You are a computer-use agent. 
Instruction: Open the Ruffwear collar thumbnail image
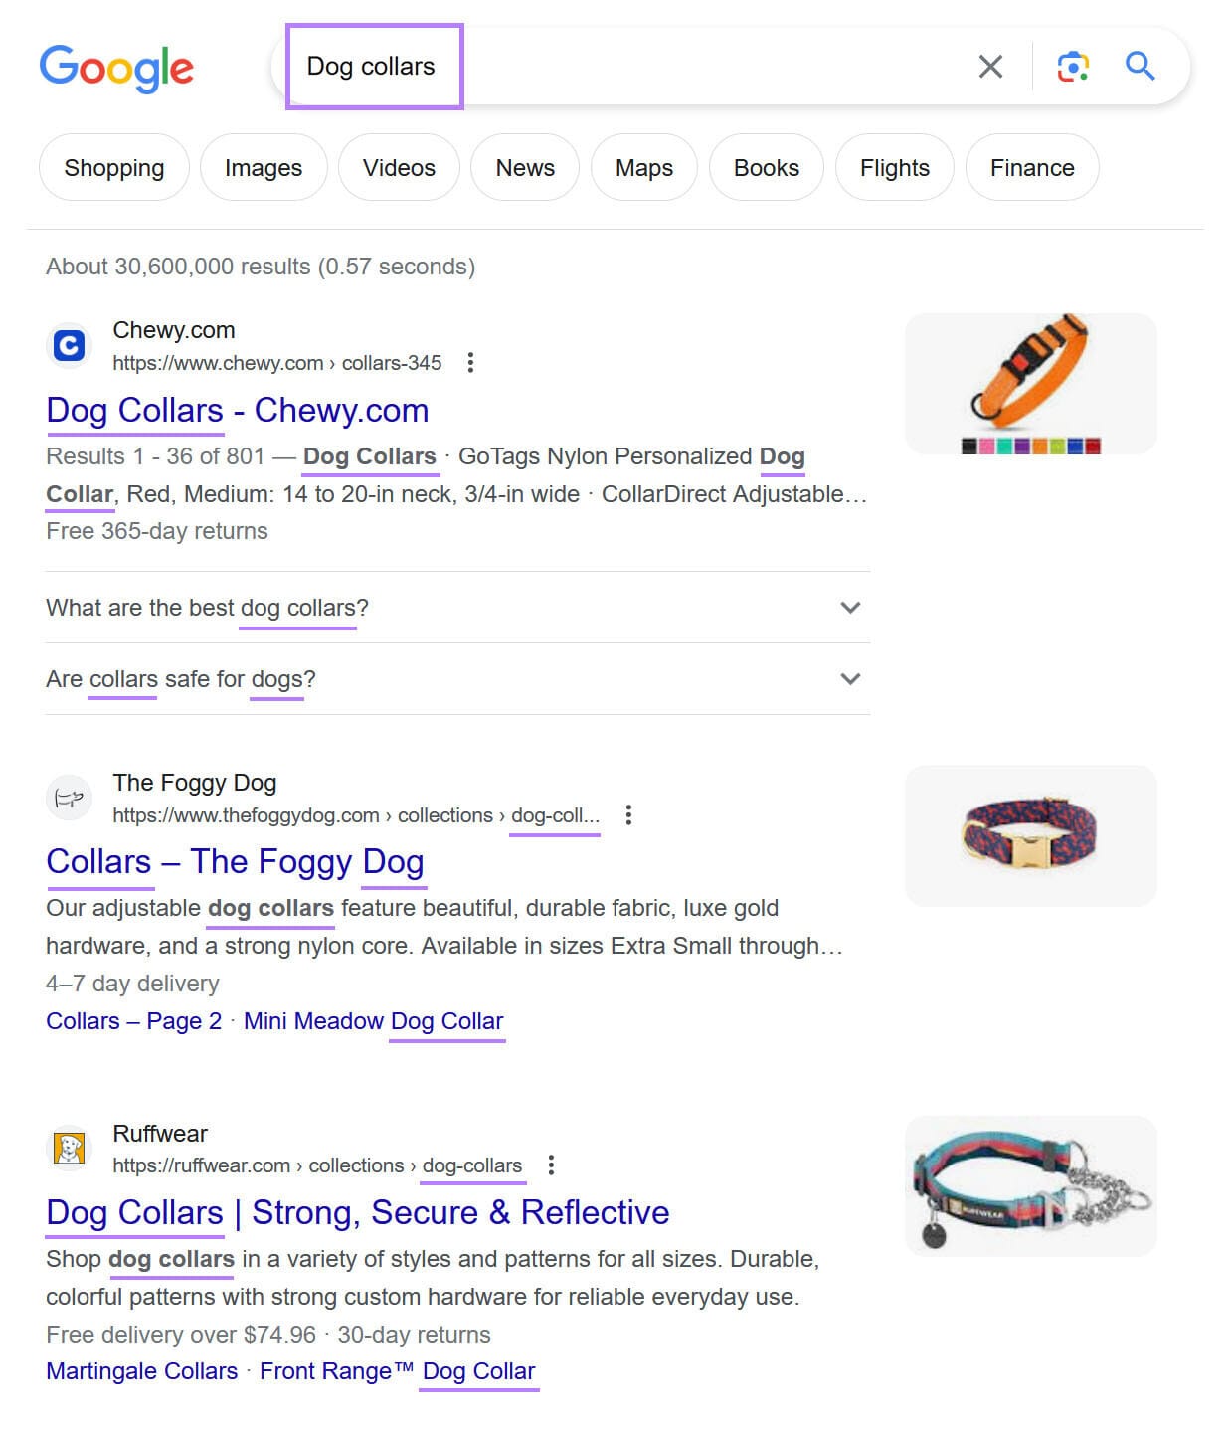(1030, 1185)
